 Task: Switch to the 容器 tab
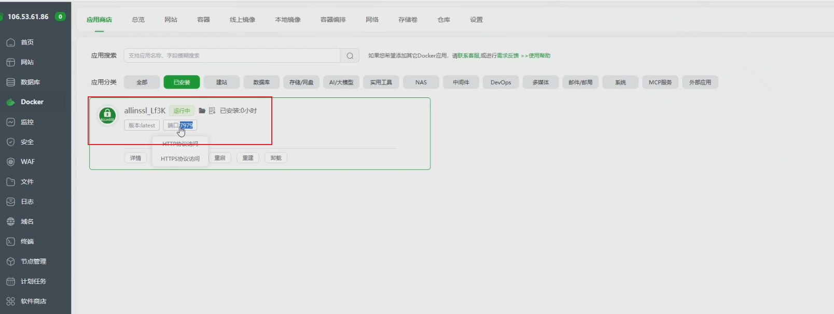[x=203, y=20]
